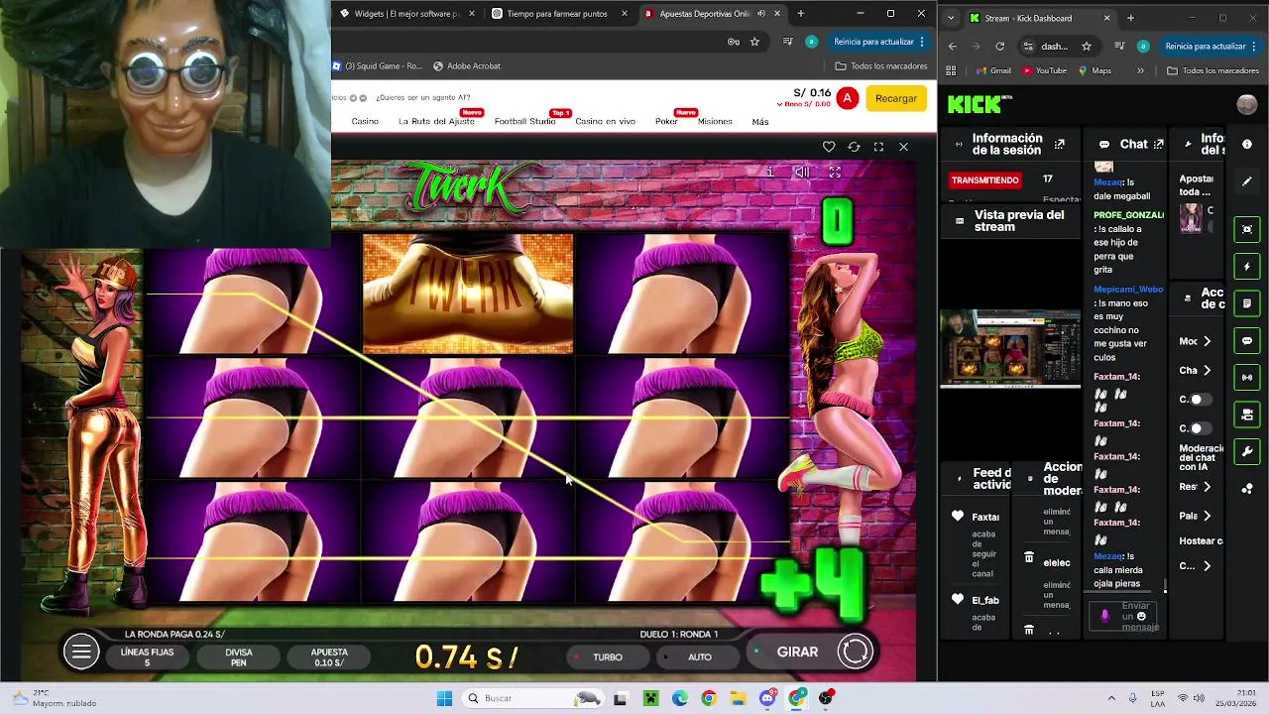1269x714 pixels.
Task: Click the taskbar Buscar search box
Action: 533,698
